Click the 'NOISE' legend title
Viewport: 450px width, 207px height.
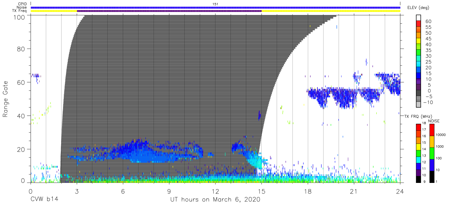(x=433, y=121)
